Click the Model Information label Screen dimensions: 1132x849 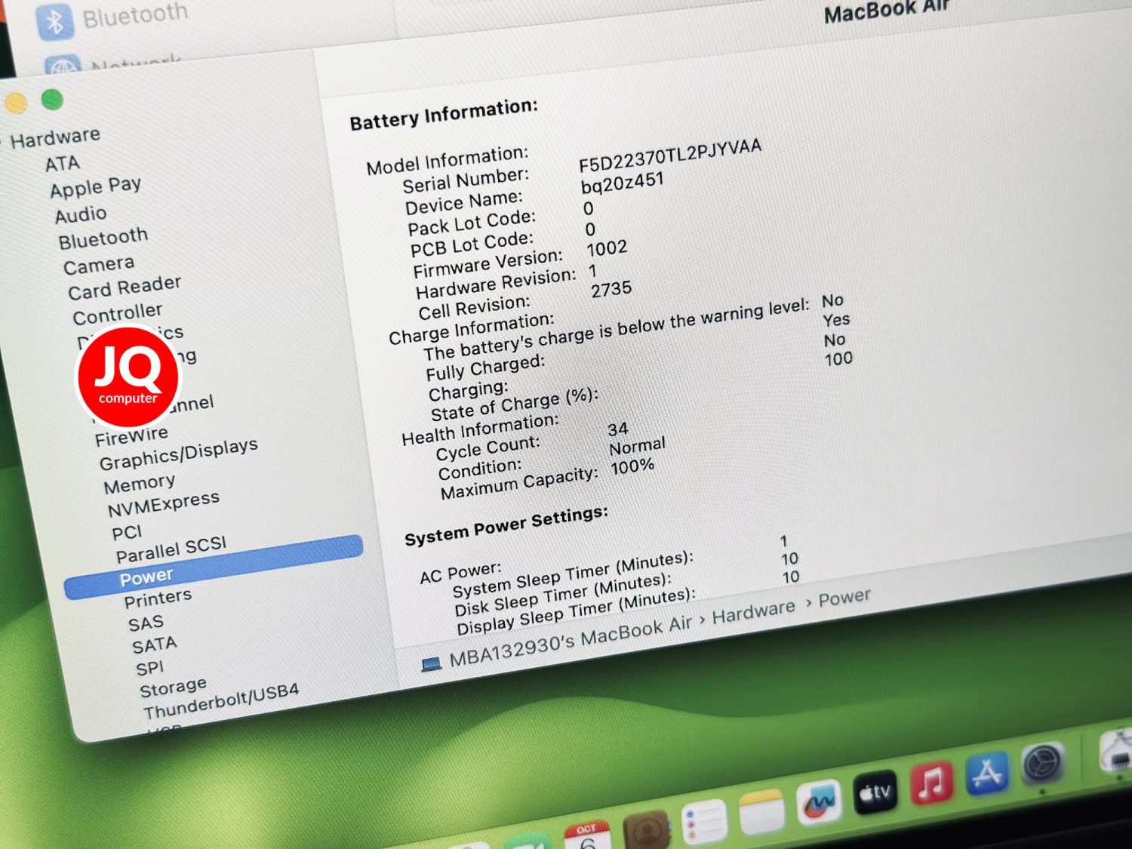pyautogui.click(x=448, y=161)
